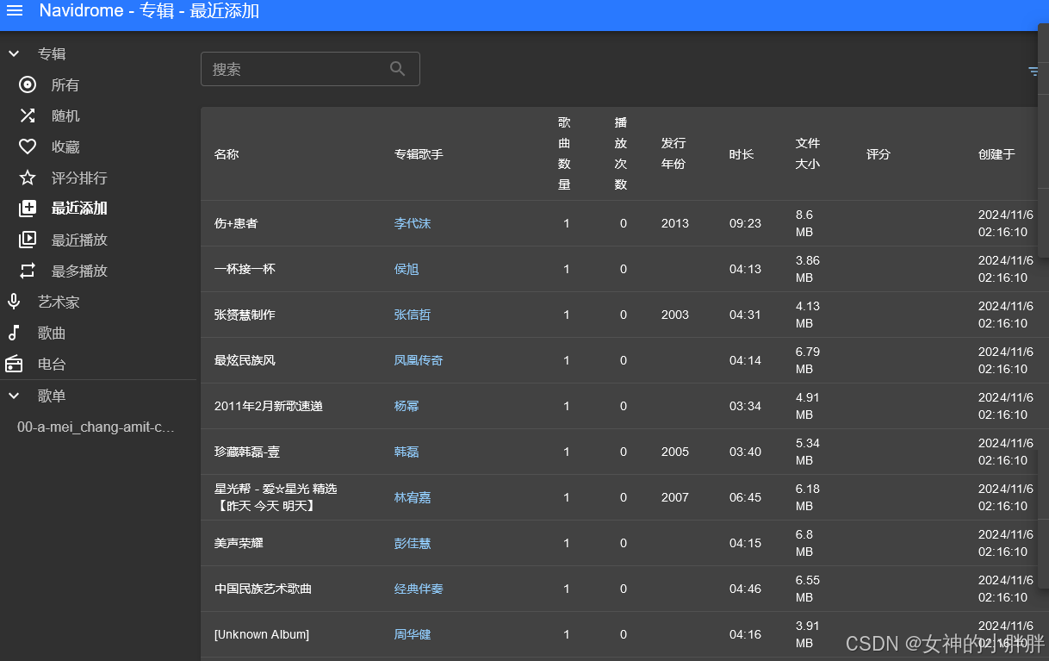The image size is (1049, 661).
Task: Open album 一杯接一杯
Action: click(x=245, y=269)
